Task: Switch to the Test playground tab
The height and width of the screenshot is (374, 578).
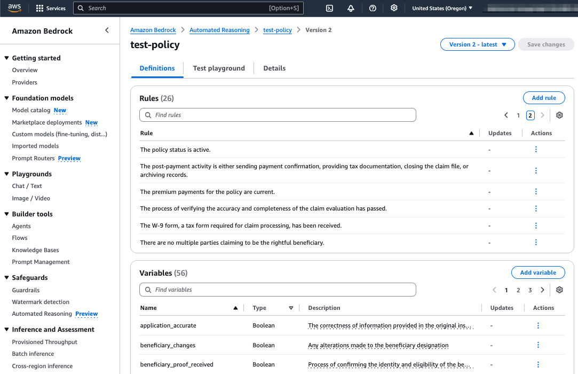Action: click(x=219, y=68)
